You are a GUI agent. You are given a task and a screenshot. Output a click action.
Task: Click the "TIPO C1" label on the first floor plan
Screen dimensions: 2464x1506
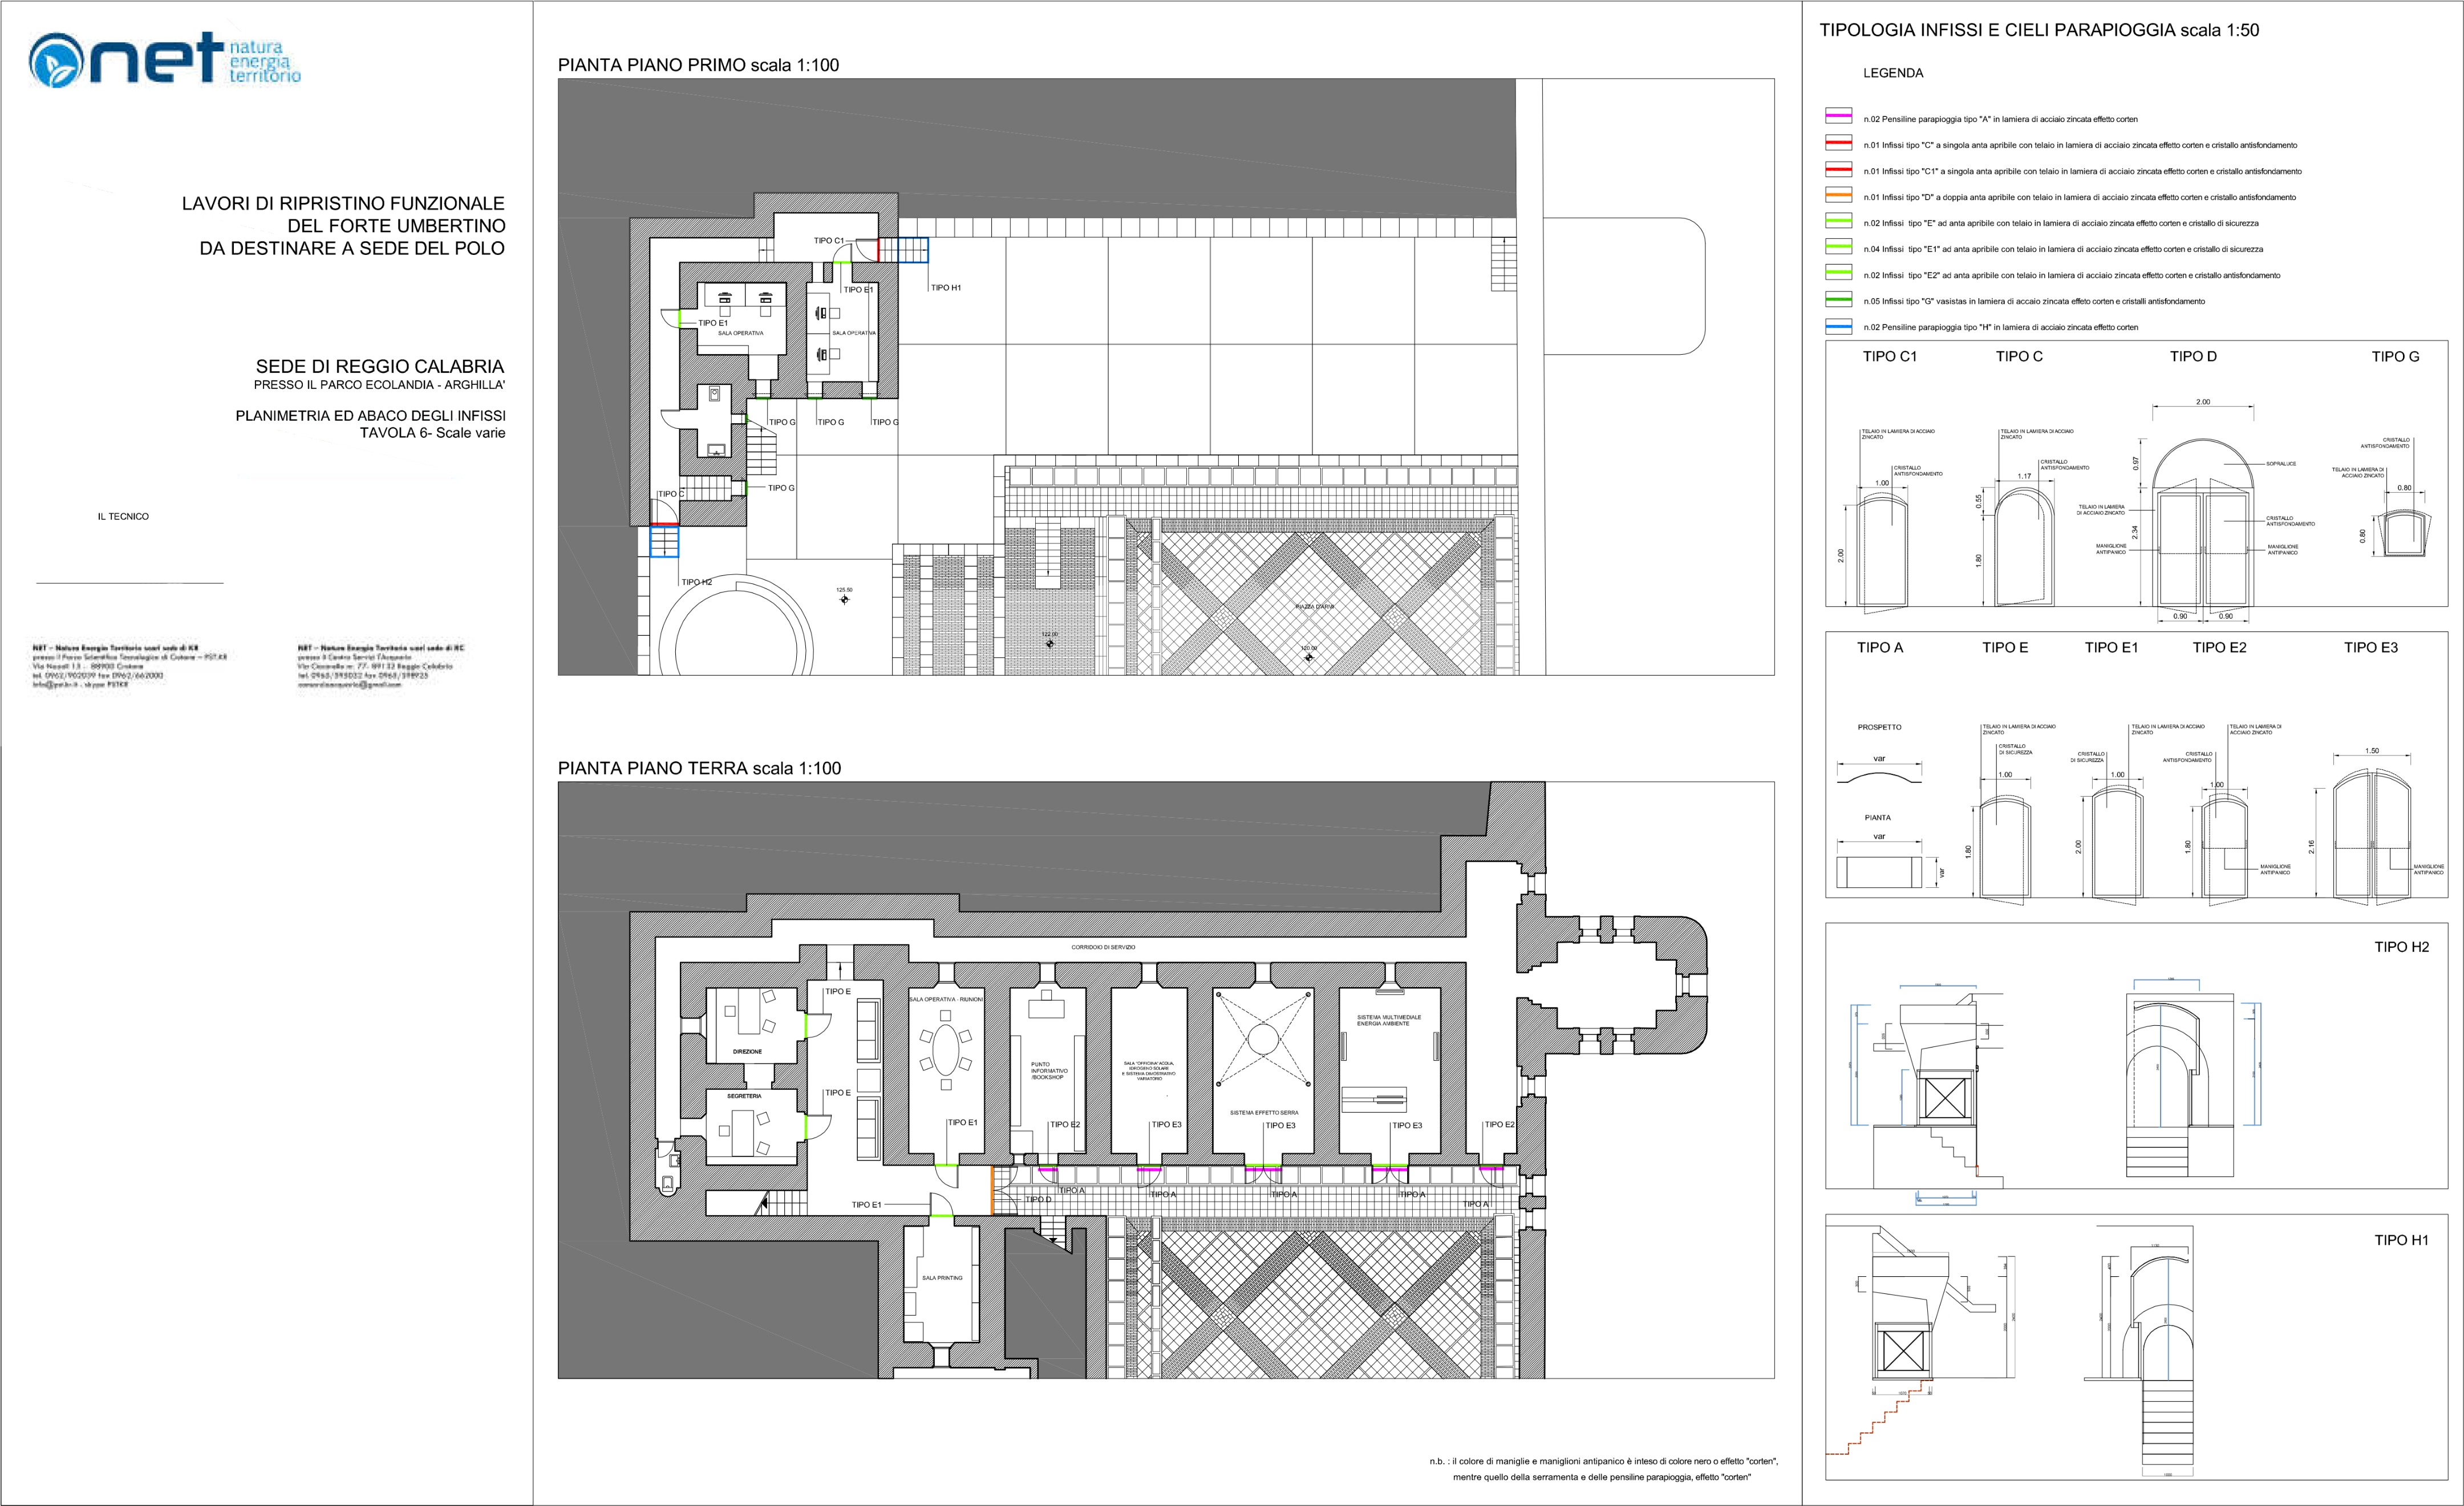[829, 241]
